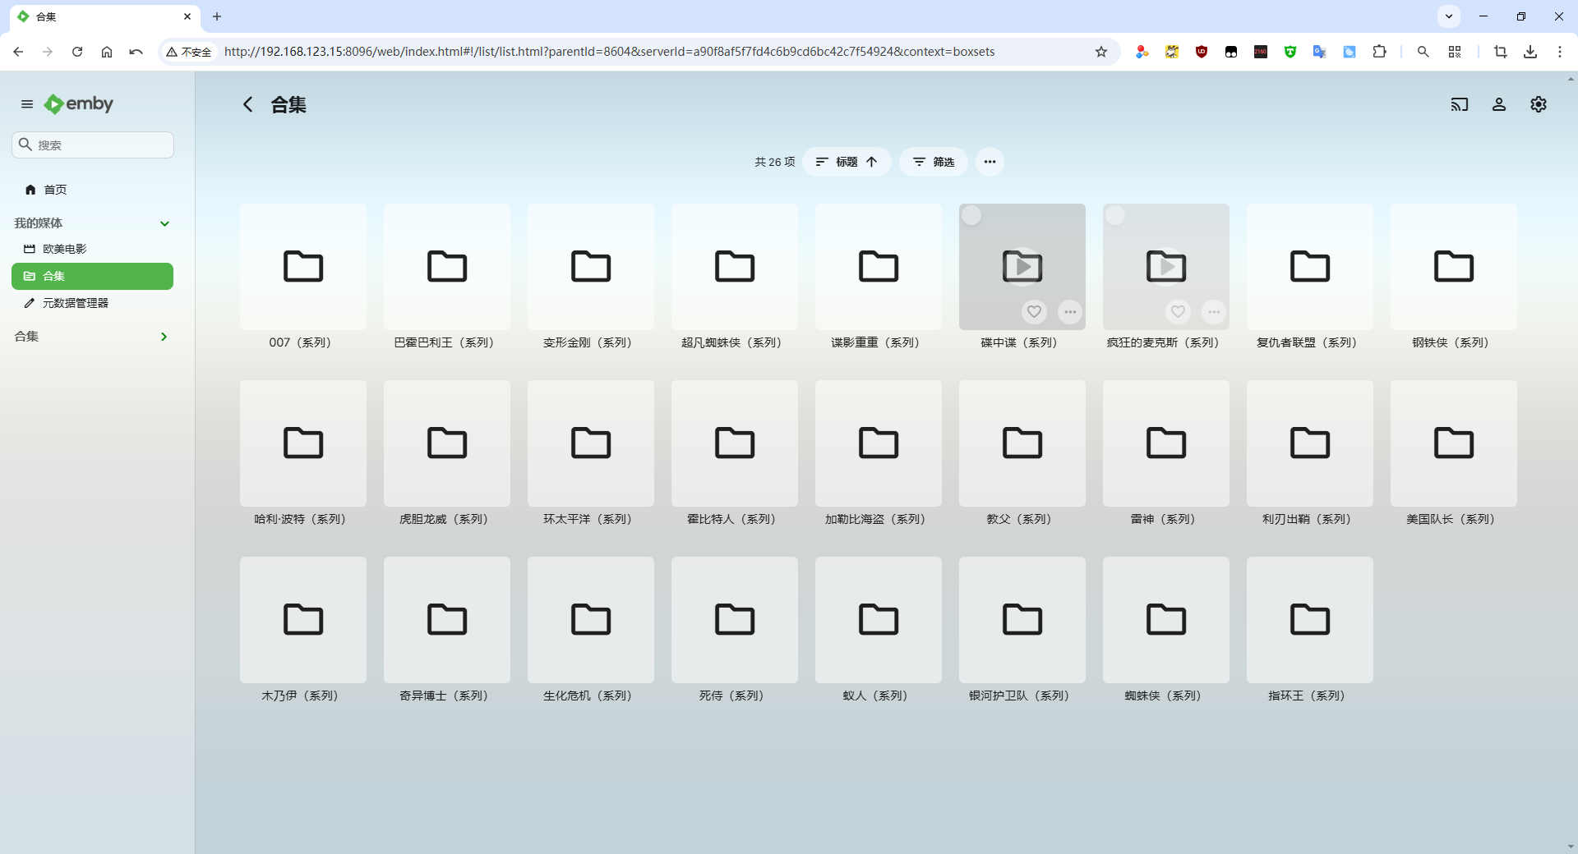Close the 合集 browser tab
Image resolution: width=1578 pixels, height=854 pixels.
click(x=187, y=16)
